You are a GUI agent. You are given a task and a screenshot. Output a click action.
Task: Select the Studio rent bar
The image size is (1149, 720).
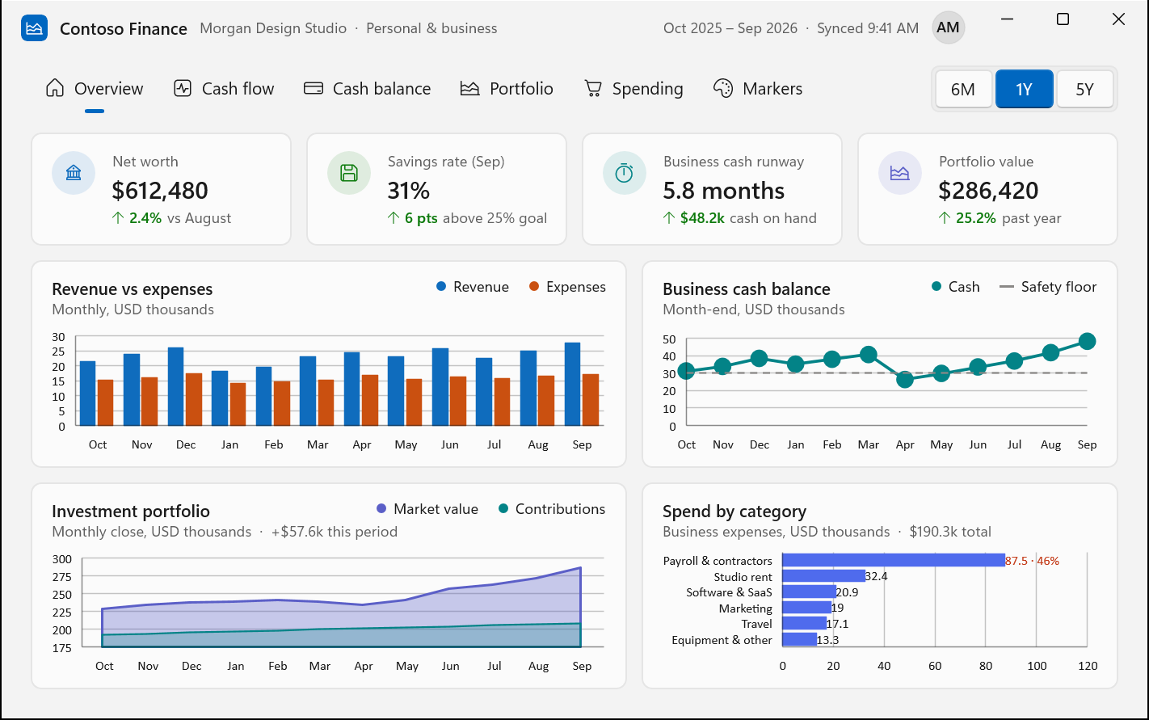pos(823,576)
